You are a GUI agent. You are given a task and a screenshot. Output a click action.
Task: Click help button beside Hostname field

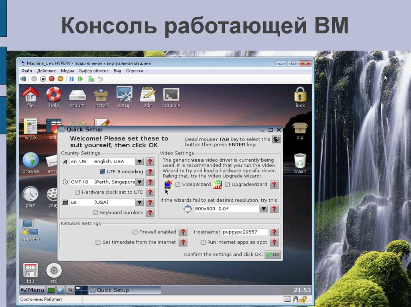(274, 232)
